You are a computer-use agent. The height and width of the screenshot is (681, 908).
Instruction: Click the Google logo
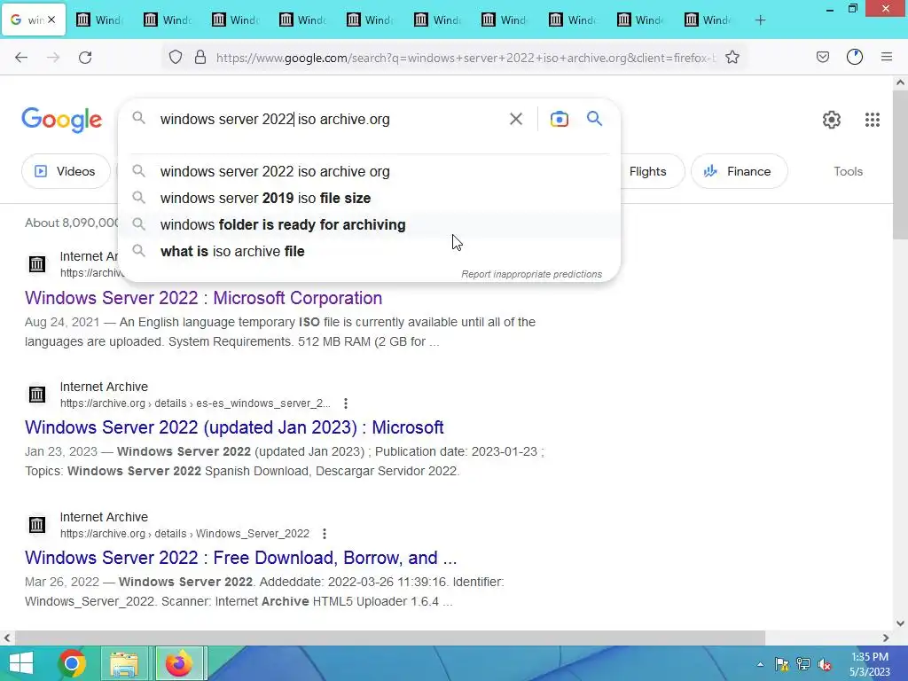pos(62,120)
